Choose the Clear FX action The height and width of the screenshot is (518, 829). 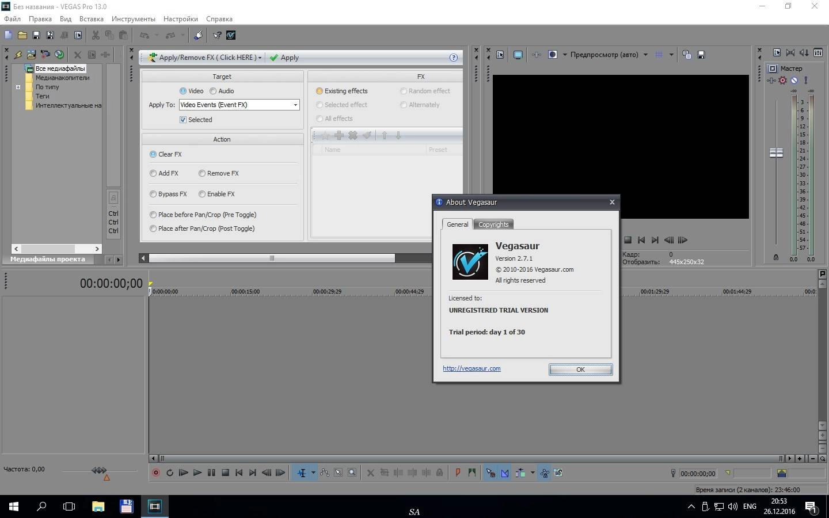pyautogui.click(x=166, y=154)
